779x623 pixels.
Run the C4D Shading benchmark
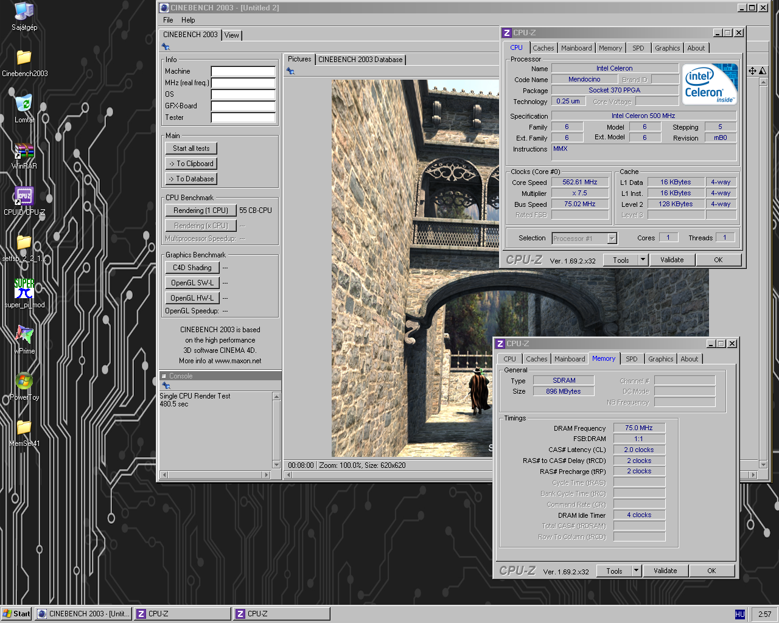(x=192, y=268)
